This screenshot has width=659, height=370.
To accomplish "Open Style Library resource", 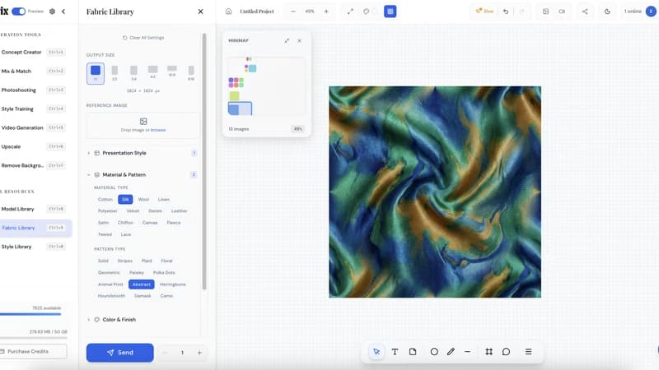I will 33,247.
